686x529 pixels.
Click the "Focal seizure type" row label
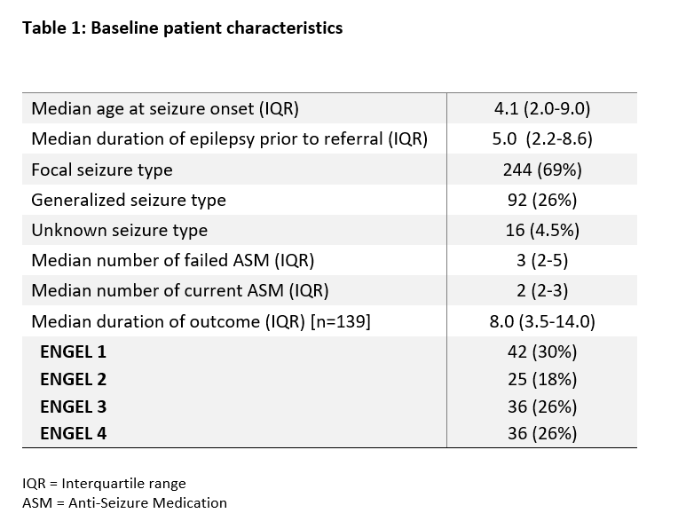(101, 170)
